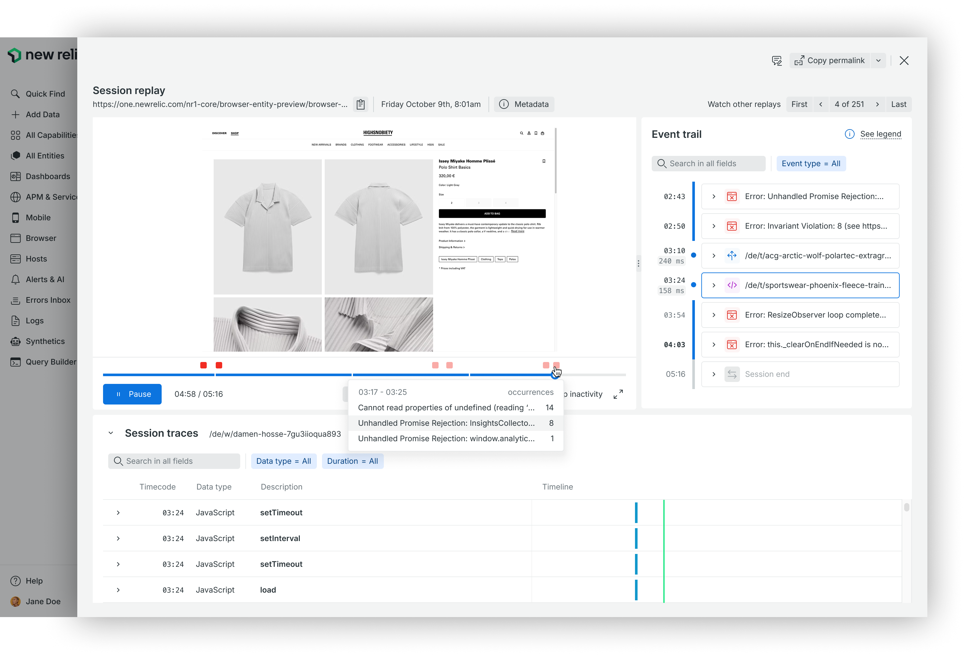
Task: Click the first red error marker on timeline
Action: [203, 365]
